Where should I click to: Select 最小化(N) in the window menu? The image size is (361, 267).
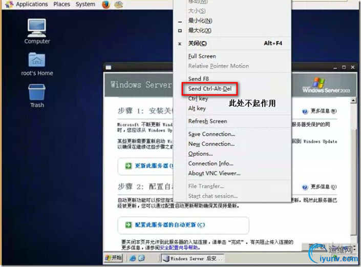point(232,20)
